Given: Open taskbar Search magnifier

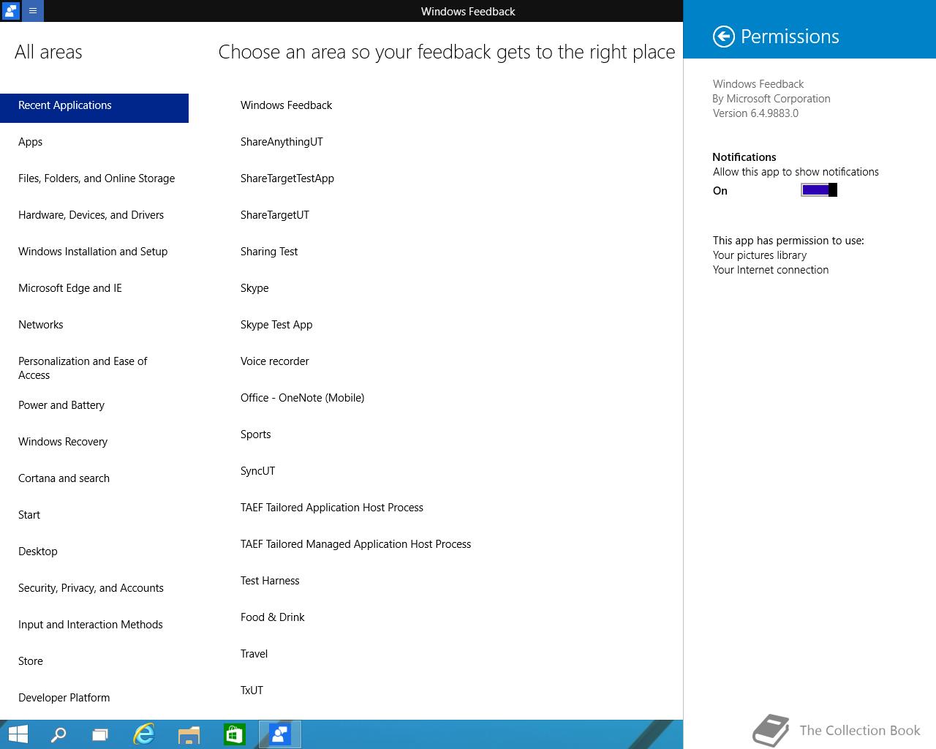Looking at the screenshot, I should 58,734.
